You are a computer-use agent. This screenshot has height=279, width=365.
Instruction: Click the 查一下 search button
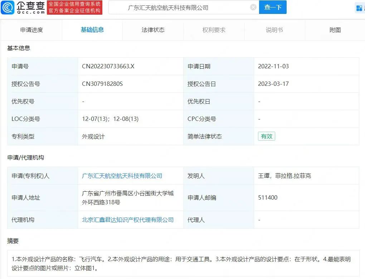(x=273, y=7)
